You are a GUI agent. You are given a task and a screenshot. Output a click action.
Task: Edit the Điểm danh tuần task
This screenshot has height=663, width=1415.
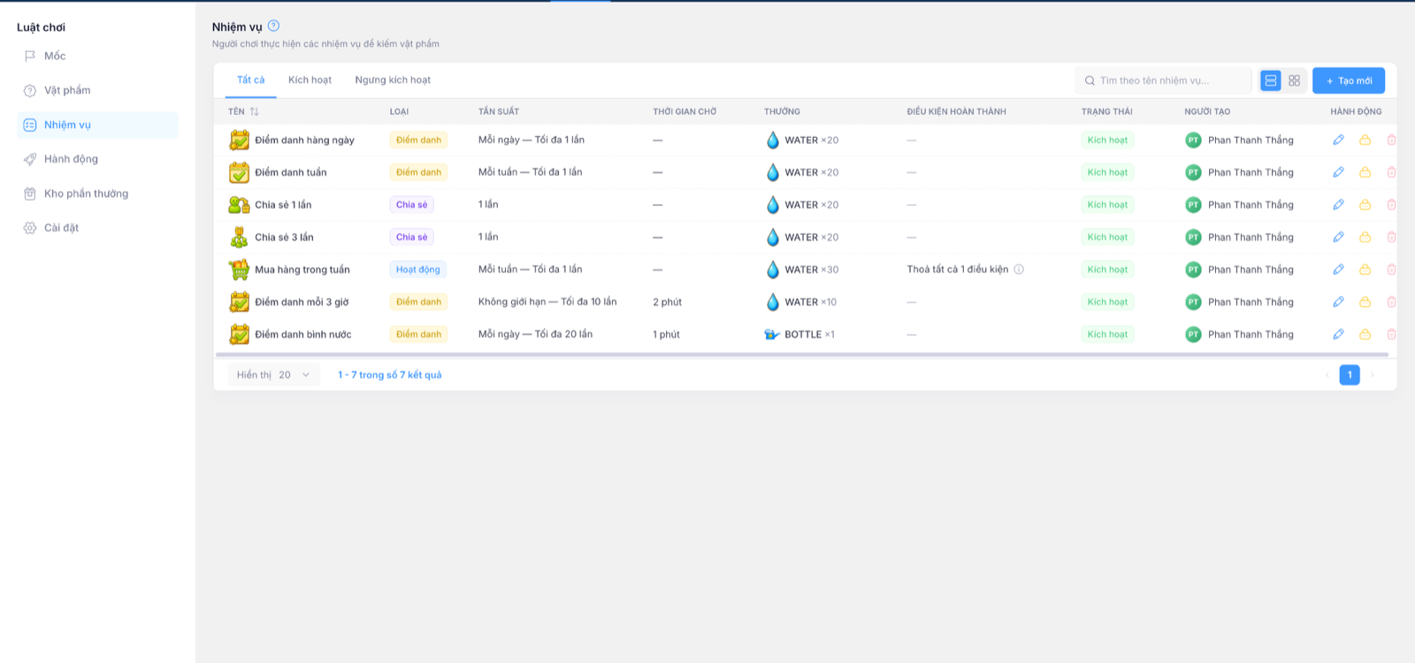(1338, 172)
